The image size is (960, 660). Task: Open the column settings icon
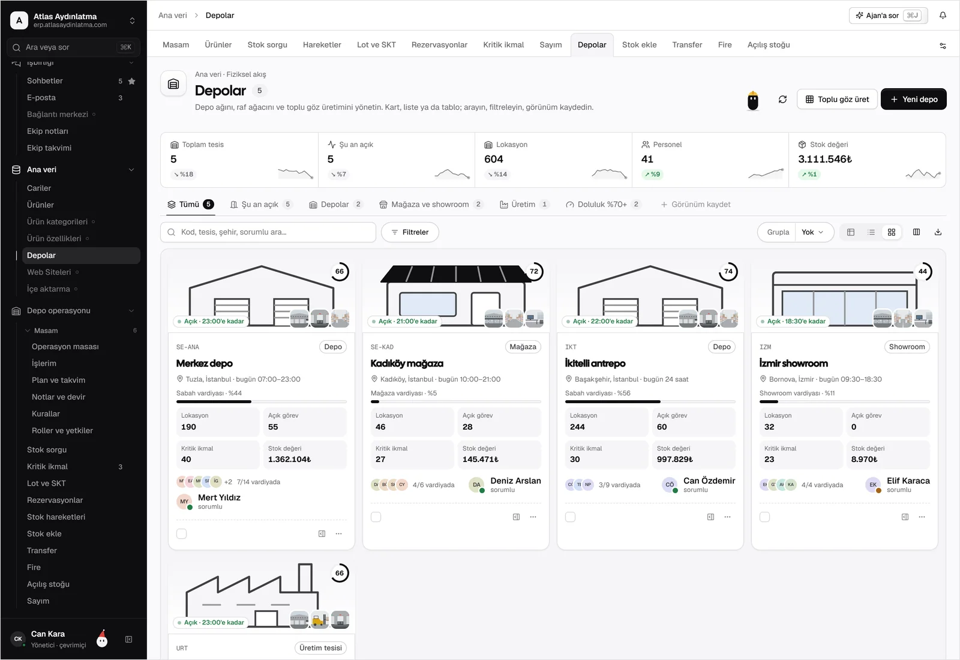pos(916,232)
